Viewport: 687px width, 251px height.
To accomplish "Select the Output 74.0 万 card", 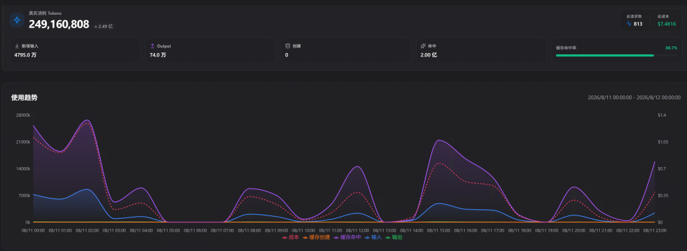I will (x=210, y=50).
